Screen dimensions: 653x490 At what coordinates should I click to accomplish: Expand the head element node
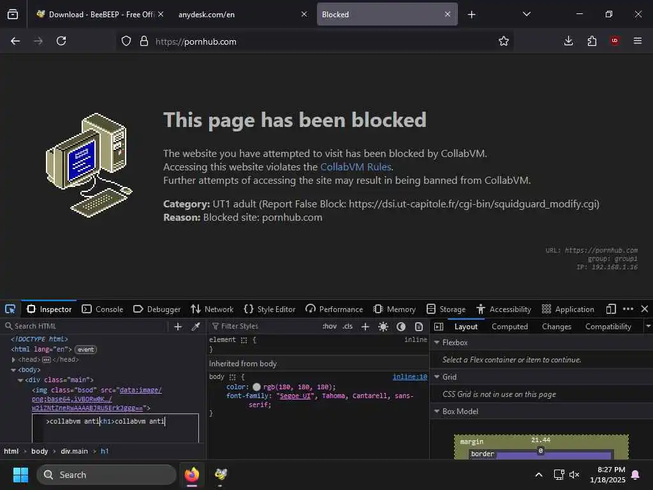13,360
